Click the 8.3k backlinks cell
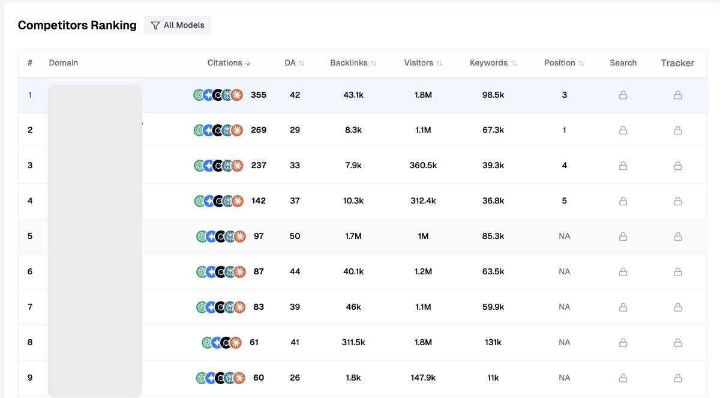Image resolution: width=720 pixels, height=398 pixels. tap(353, 130)
